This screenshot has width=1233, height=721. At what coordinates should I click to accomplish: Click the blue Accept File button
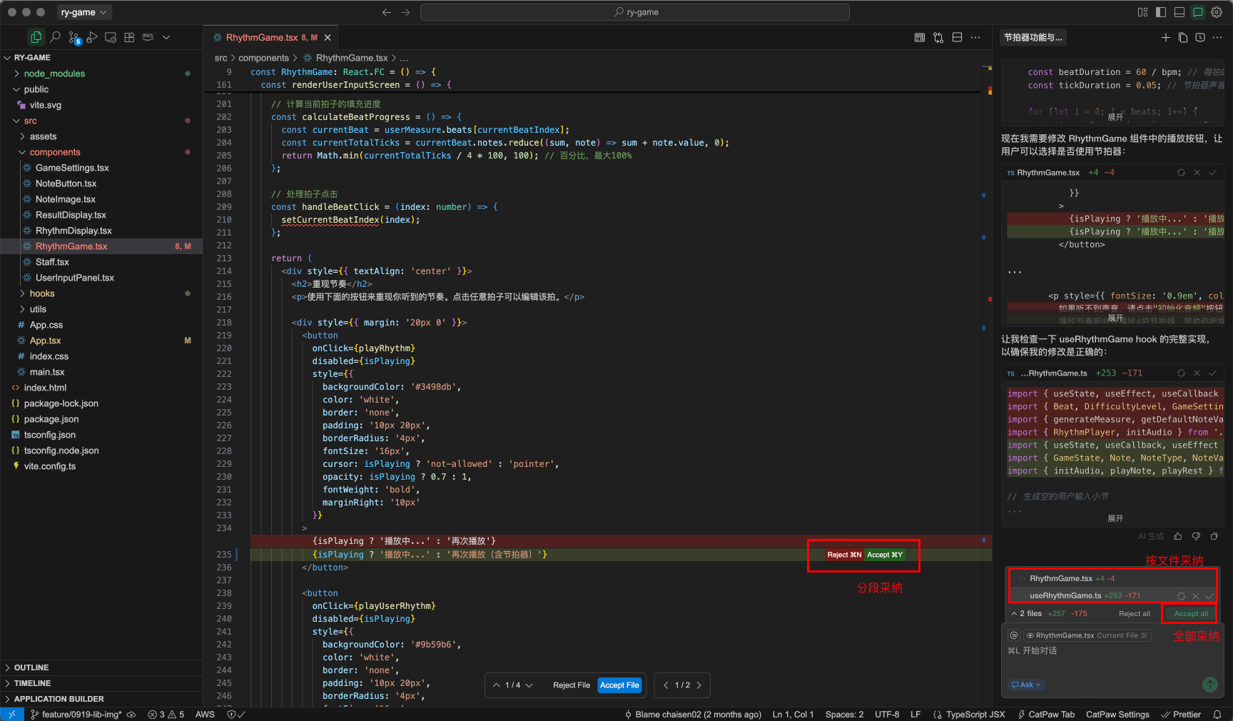tap(619, 685)
